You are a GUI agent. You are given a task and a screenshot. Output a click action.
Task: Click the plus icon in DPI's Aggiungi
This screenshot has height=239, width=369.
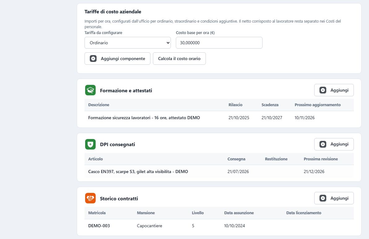[323, 144]
